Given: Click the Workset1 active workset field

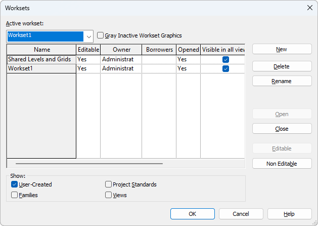Looking at the screenshot, I should pyautogui.click(x=46, y=36).
